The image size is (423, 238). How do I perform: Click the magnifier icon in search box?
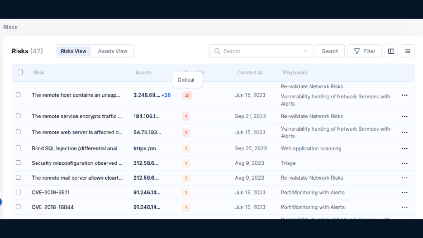tap(217, 51)
